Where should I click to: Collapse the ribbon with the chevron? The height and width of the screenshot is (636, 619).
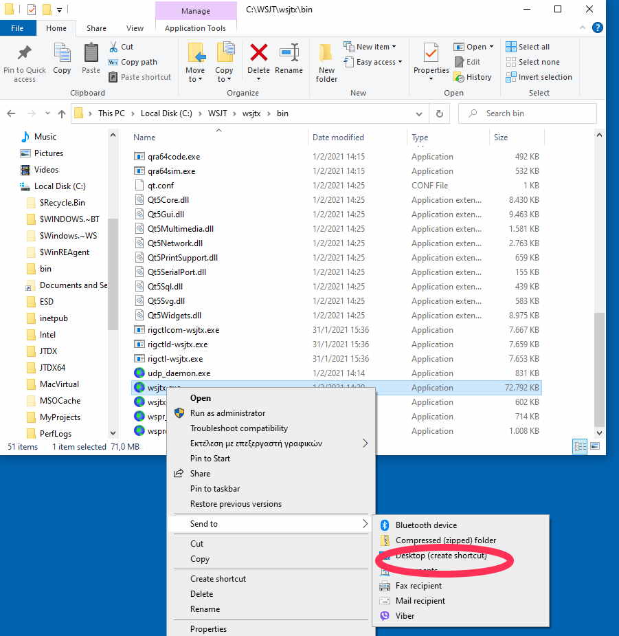[583, 28]
